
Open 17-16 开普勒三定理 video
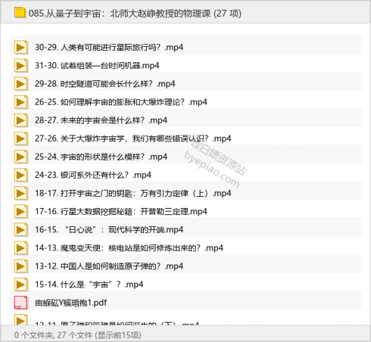[x=186, y=211]
